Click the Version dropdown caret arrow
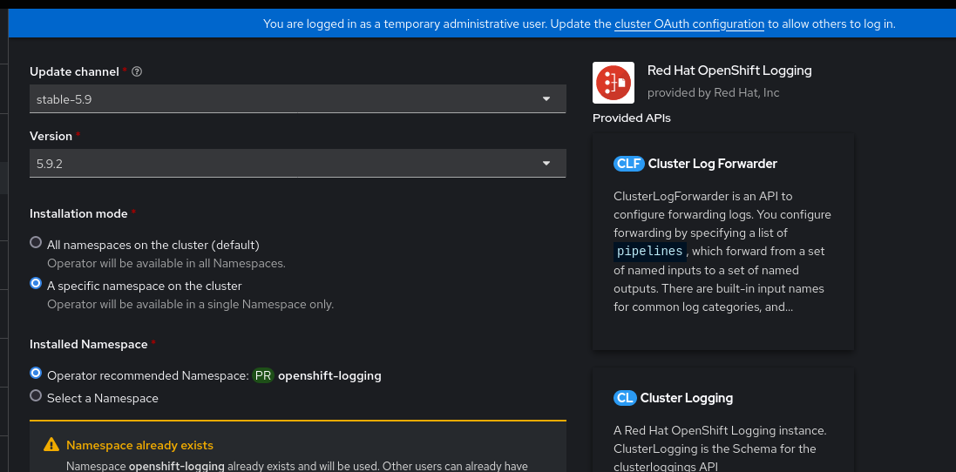Image resolution: width=956 pixels, height=472 pixels. 546,163
